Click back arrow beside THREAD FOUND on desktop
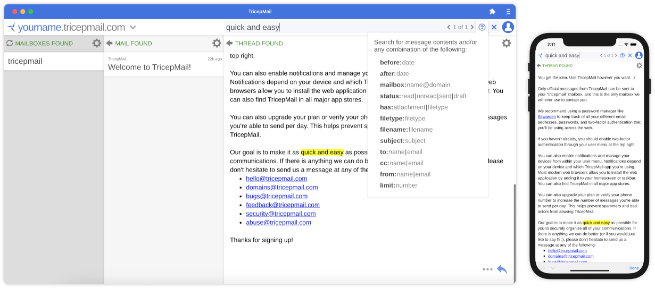This screenshot has height=288, width=655. [229, 43]
